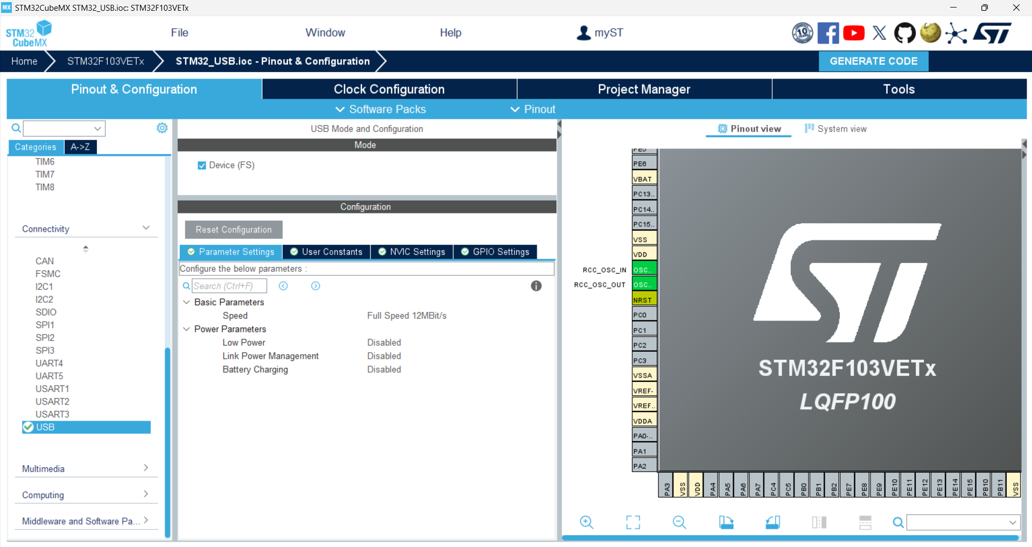Open the File menu
This screenshot has height=547, width=1032.
pyautogui.click(x=179, y=33)
